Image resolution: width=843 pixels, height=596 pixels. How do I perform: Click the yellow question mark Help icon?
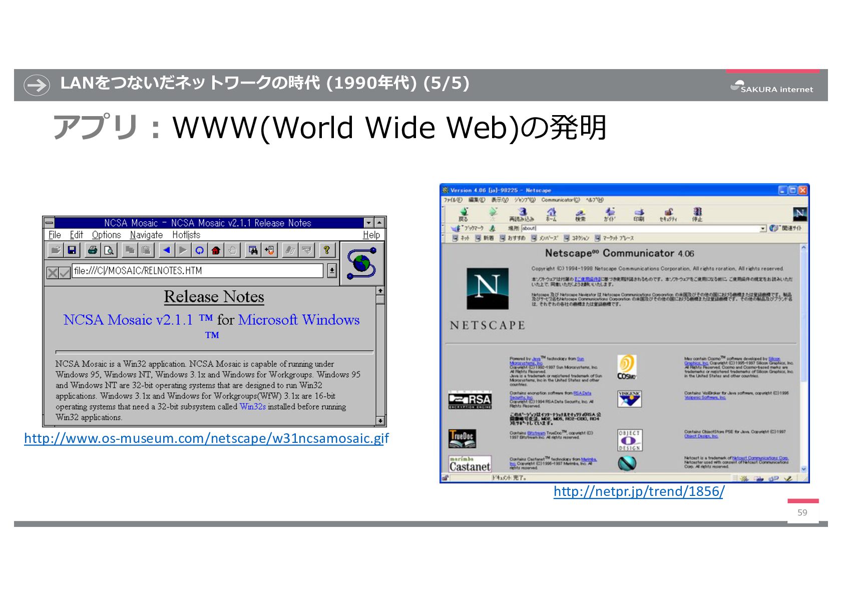click(x=327, y=250)
